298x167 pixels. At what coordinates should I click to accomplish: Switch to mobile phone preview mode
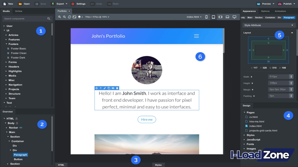206,17
